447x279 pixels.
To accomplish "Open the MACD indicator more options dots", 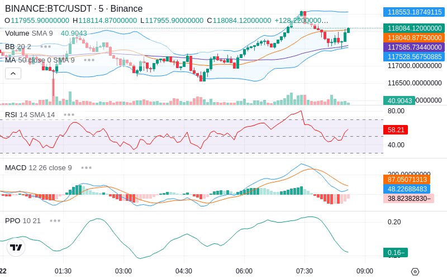I will coord(86,168).
